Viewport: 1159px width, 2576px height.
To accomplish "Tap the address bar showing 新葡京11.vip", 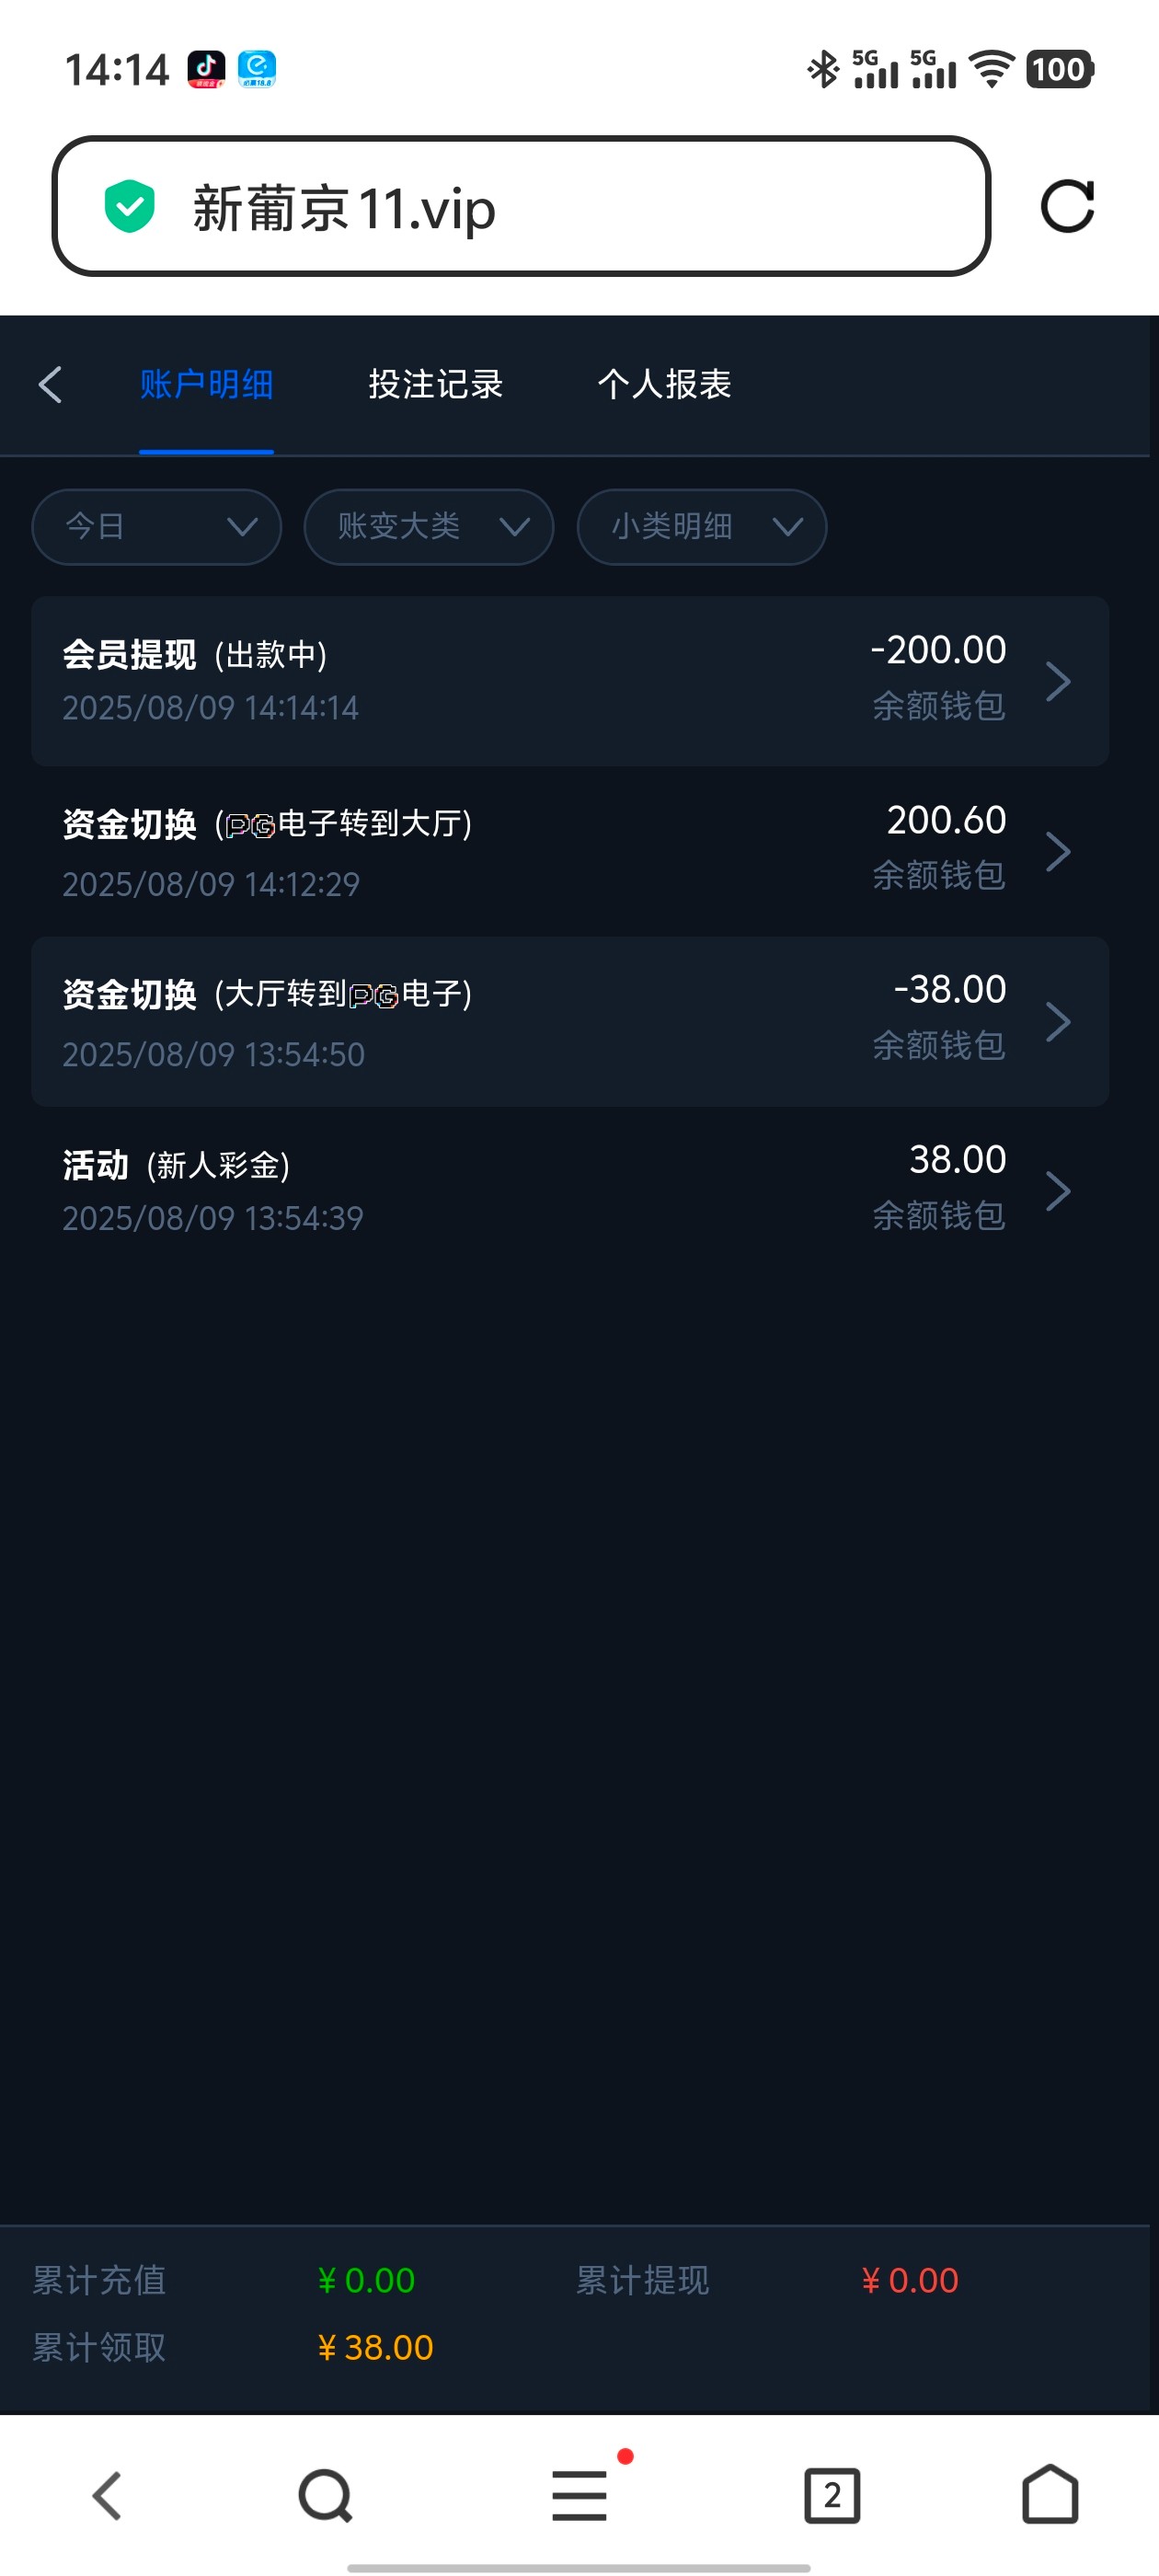I will click(x=520, y=207).
